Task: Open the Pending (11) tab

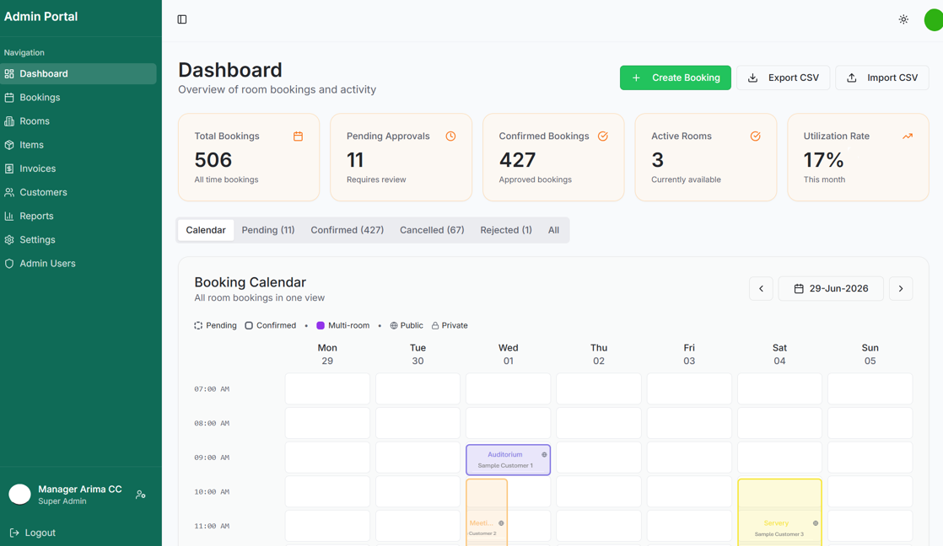Action: pyautogui.click(x=268, y=230)
